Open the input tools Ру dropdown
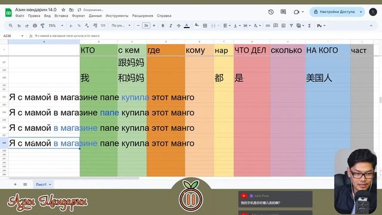 coord(321,26)
